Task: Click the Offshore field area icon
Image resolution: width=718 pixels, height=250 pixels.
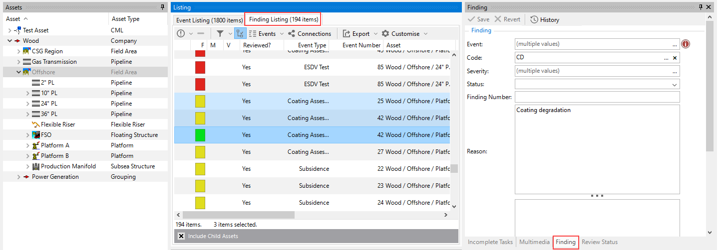Action: pos(27,72)
